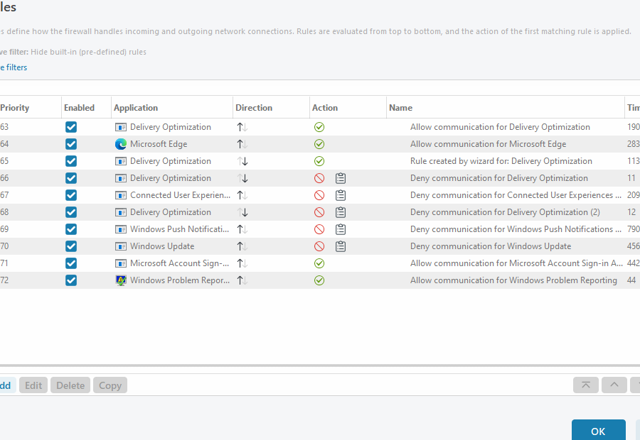The image size is (640, 440).
Task: Click the 'Deny communication for Windows Push Notifications' name
Action: (x=516, y=229)
